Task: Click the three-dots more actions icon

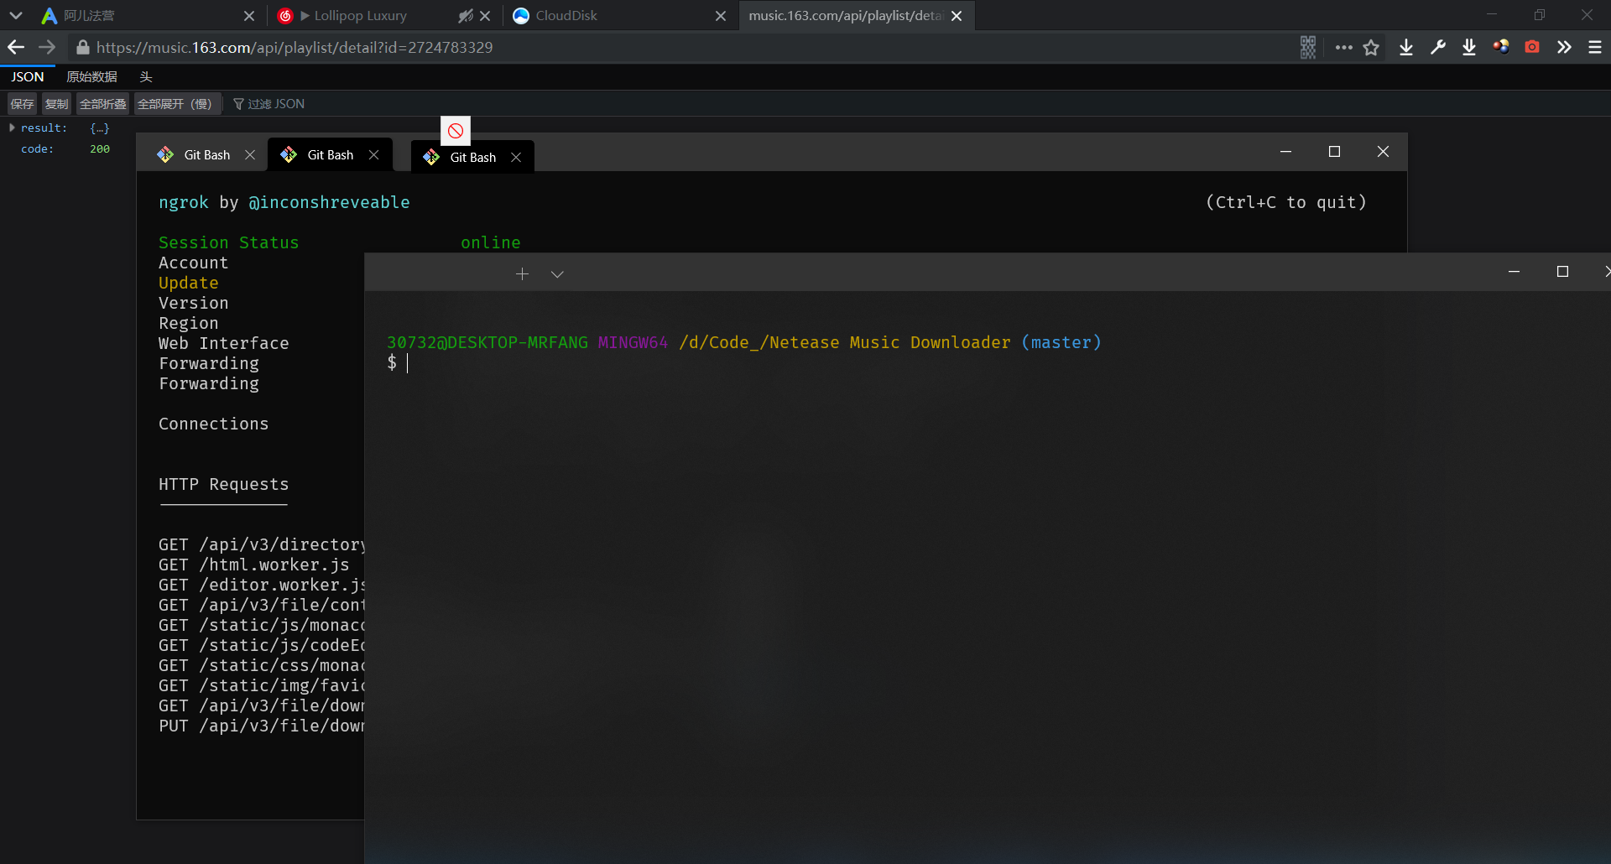Action: coord(1343,47)
